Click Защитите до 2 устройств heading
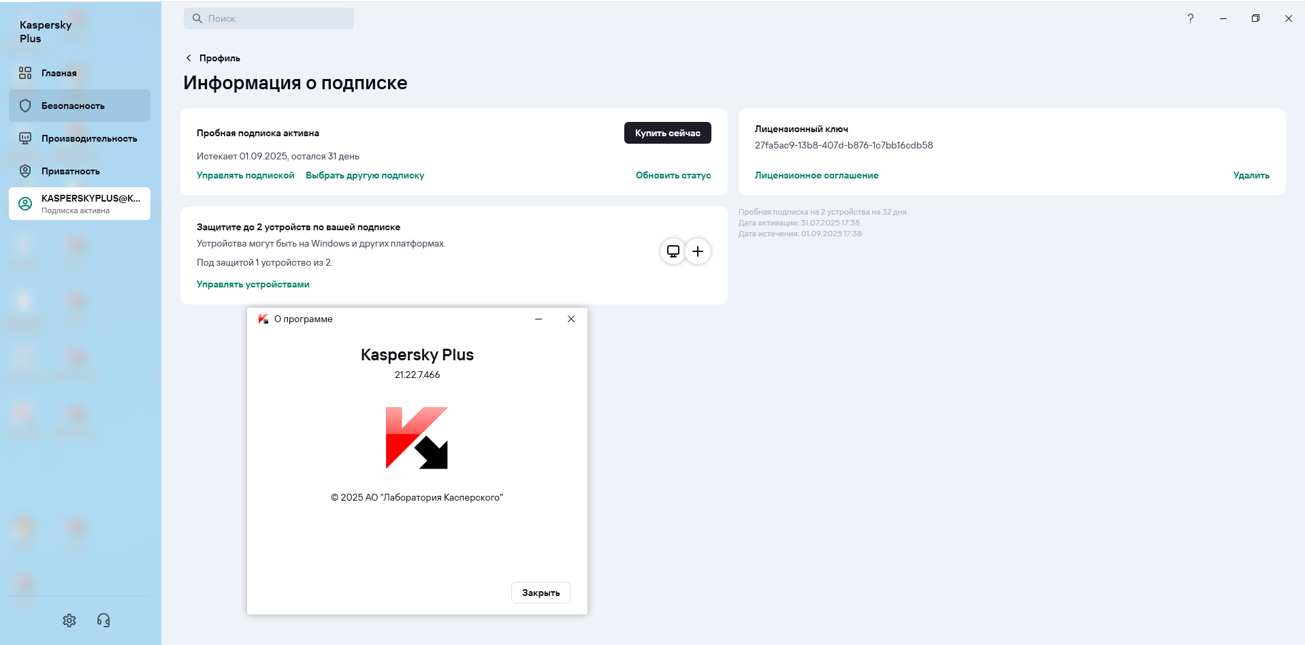Image resolution: width=1305 pixels, height=645 pixels. 298,227
